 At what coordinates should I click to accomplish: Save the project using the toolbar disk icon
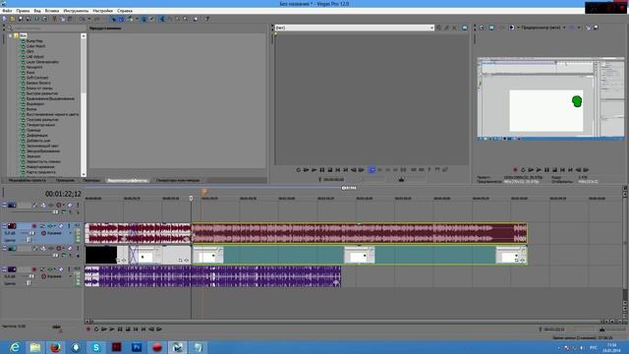(20, 19)
